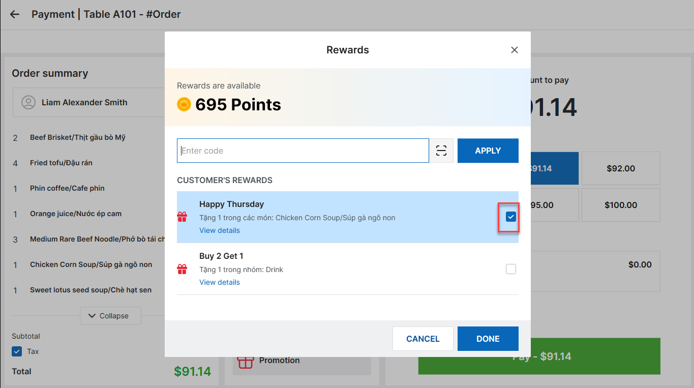Check the Buy 2 Get 1 reward checkbox

point(511,269)
